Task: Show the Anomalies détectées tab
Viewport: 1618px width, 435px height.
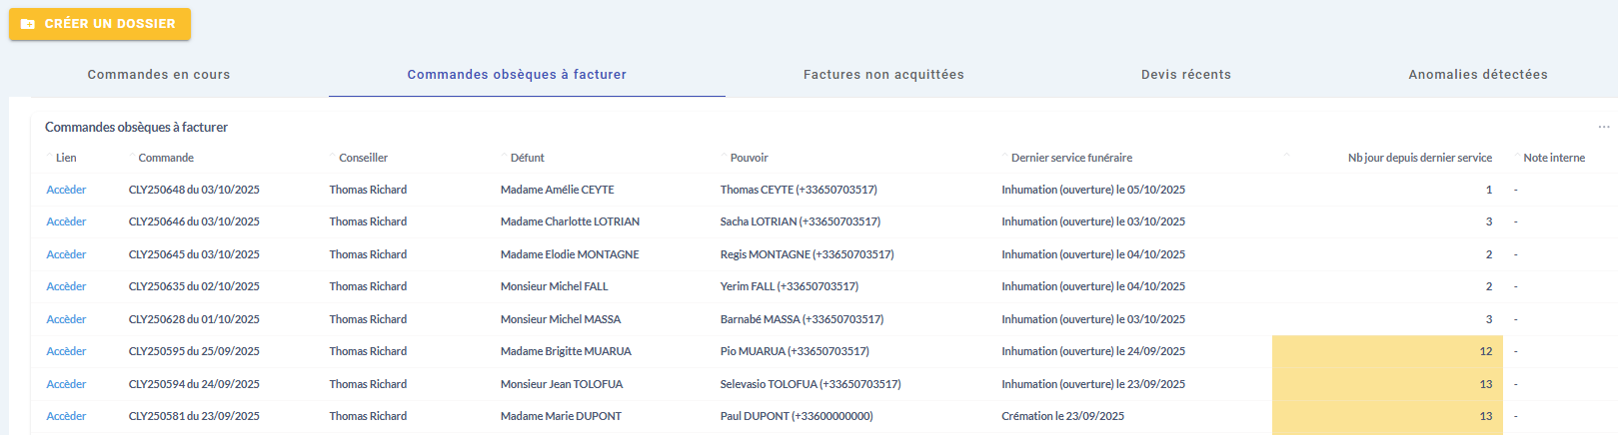Action: pos(1477,75)
